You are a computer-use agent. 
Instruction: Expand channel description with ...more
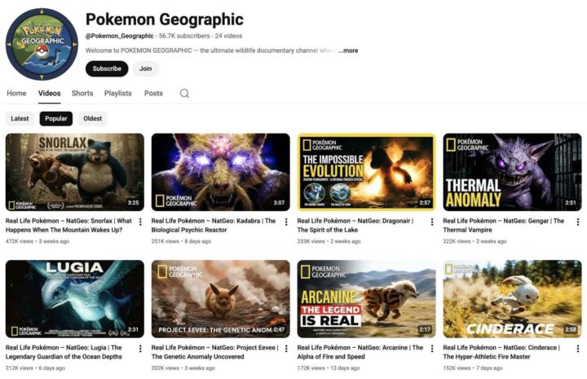point(348,51)
